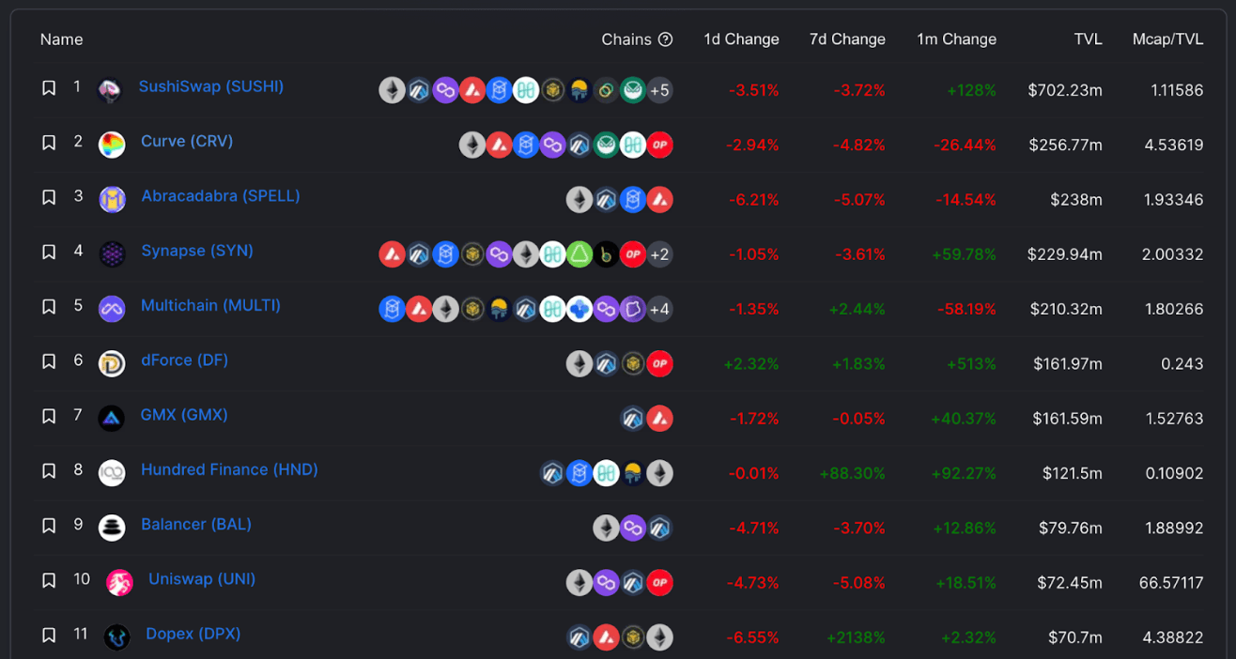
Task: Show Synapse's +2 additional chains
Action: tap(659, 254)
